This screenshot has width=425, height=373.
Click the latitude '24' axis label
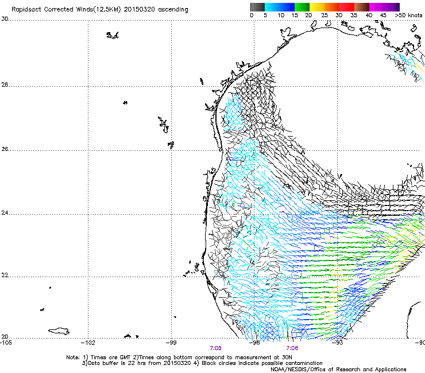coord(5,213)
